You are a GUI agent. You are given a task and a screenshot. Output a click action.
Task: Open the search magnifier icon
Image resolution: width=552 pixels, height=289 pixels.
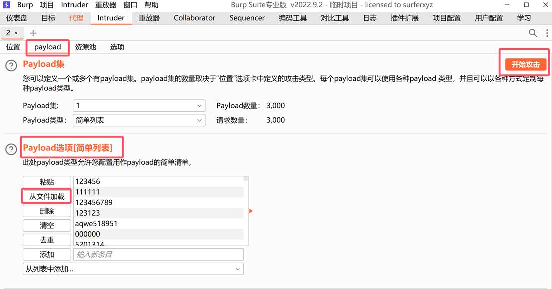pos(533,33)
